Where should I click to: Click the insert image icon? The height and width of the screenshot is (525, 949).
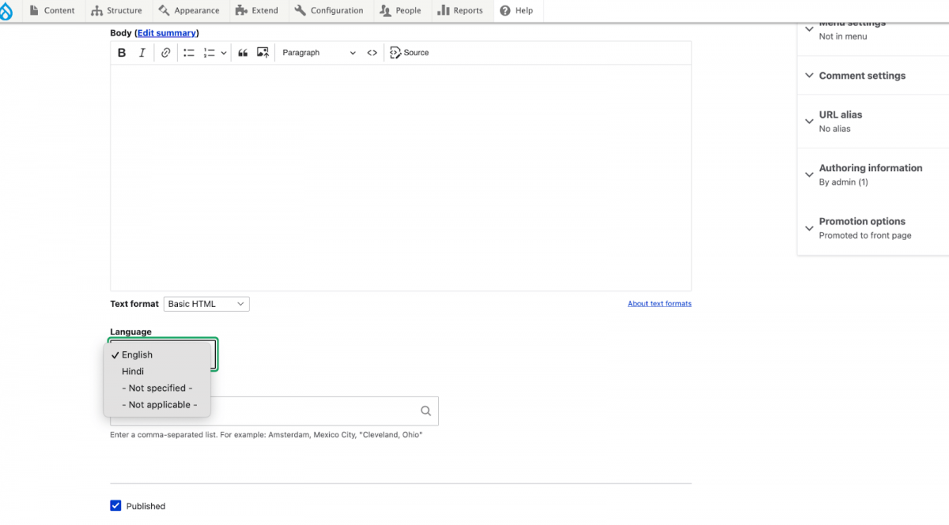tap(263, 53)
